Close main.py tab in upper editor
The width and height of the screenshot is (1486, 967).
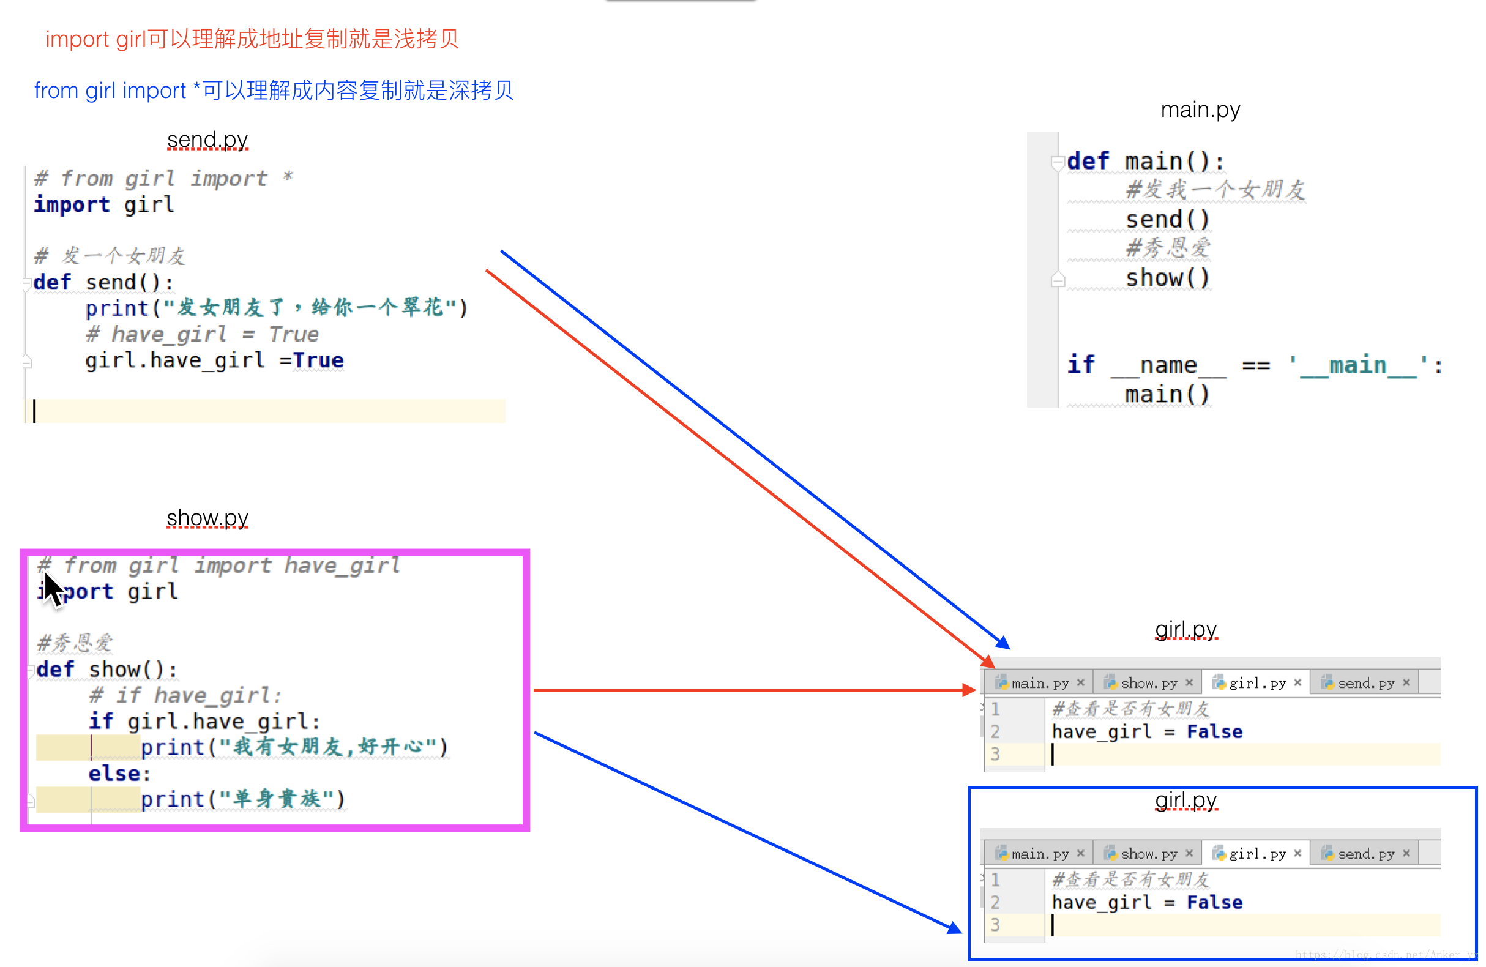(1081, 683)
